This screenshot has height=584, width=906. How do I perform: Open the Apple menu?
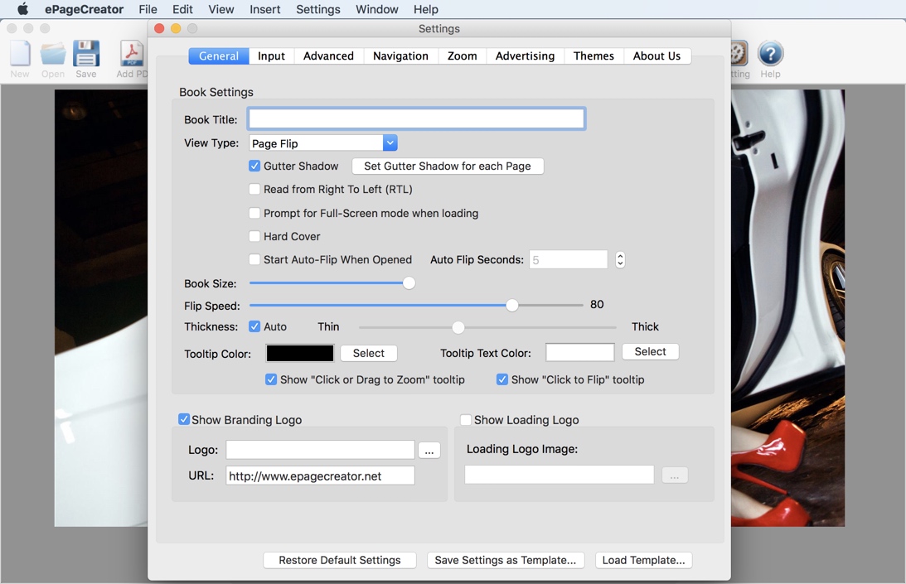pos(22,9)
